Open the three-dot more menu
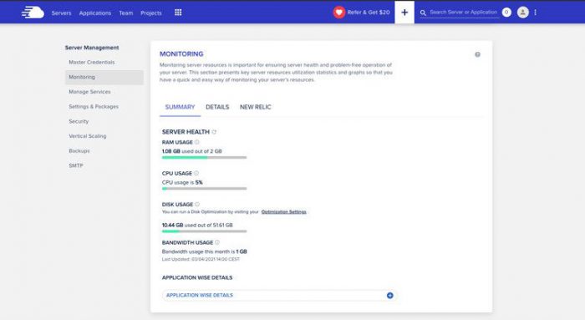The height and width of the screenshot is (320, 585). pos(535,13)
